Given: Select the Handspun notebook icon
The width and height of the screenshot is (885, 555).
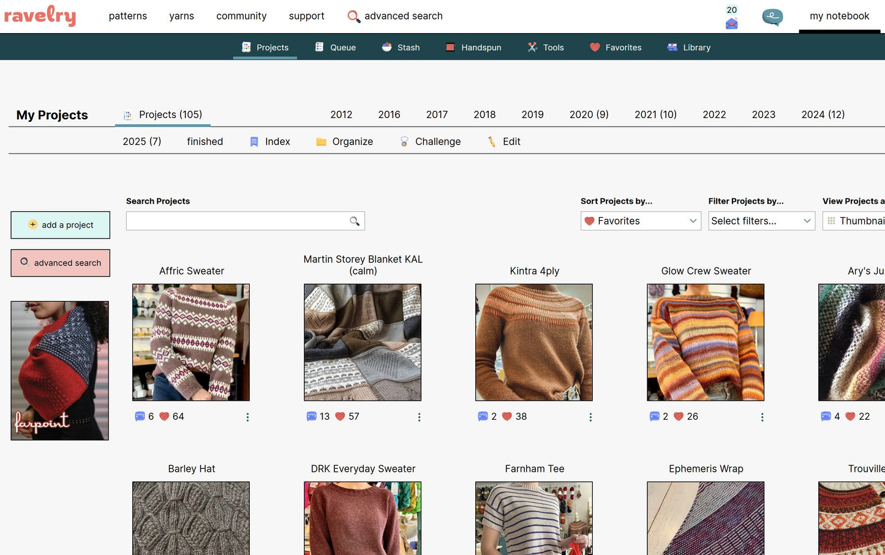Looking at the screenshot, I should pos(450,47).
